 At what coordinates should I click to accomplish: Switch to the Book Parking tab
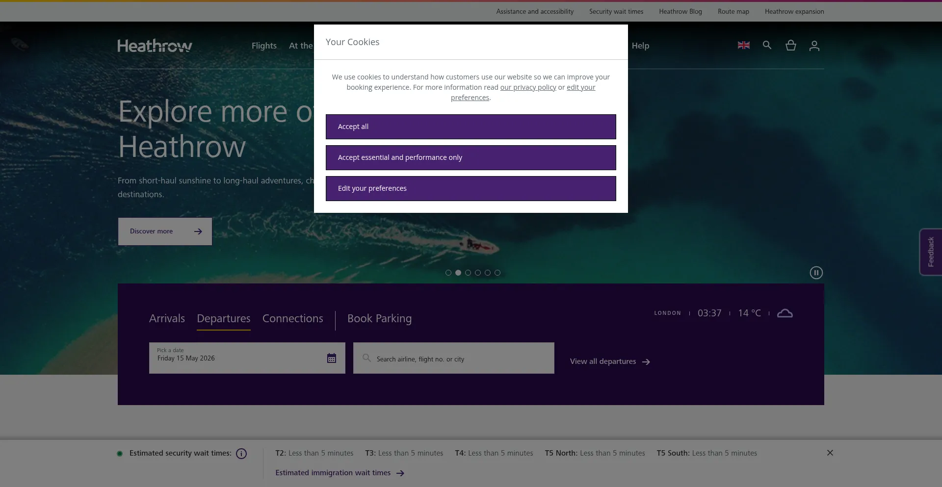[379, 318]
